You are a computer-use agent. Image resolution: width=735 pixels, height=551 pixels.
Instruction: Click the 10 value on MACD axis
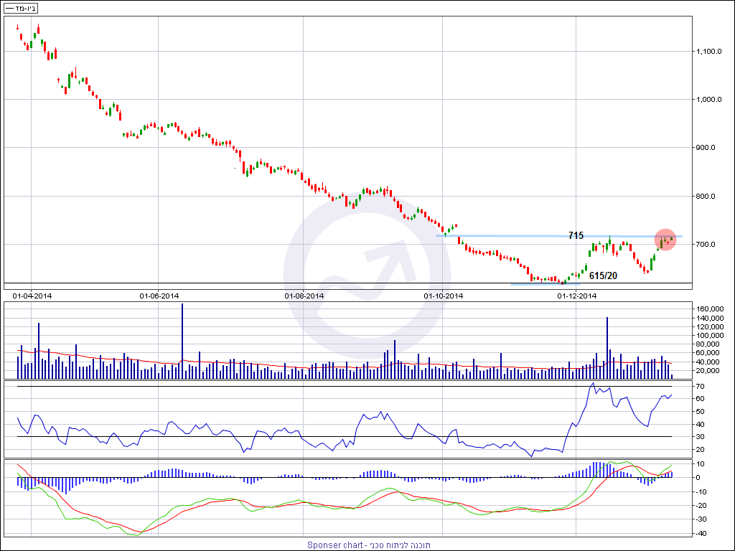tap(701, 464)
